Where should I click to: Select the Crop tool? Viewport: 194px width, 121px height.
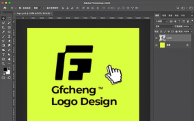(x=4, y=27)
